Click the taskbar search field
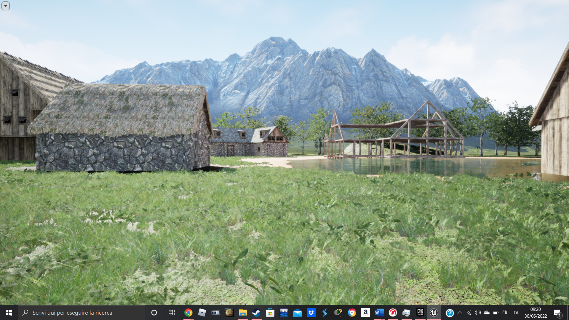Viewport: 569px width, 320px height. (x=81, y=313)
